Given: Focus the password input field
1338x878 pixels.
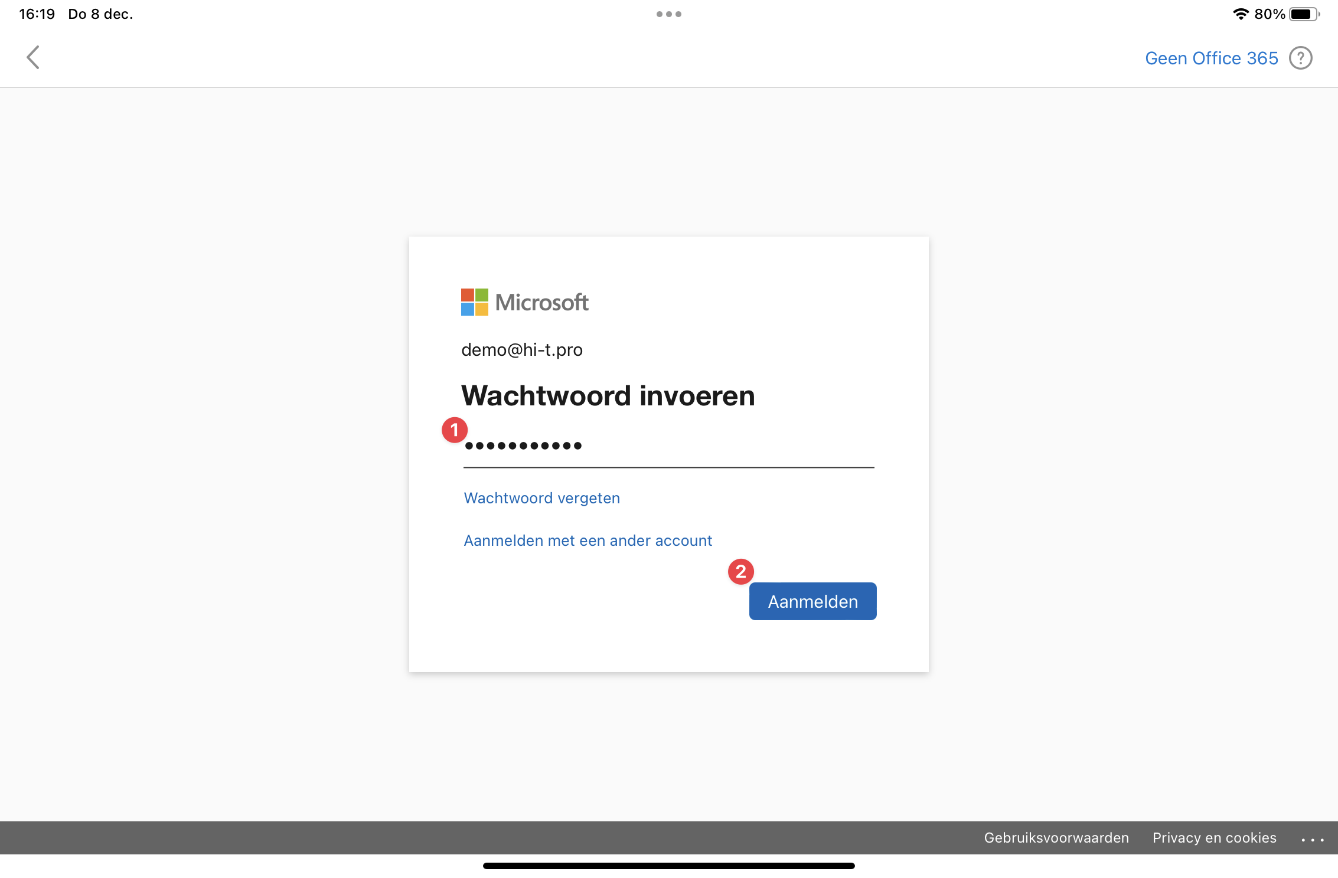Looking at the screenshot, I should click(x=668, y=447).
